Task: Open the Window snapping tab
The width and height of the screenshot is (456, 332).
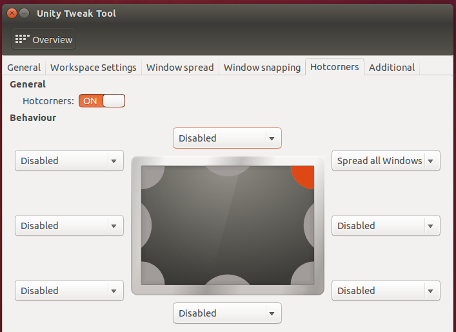Action: pyautogui.click(x=262, y=68)
